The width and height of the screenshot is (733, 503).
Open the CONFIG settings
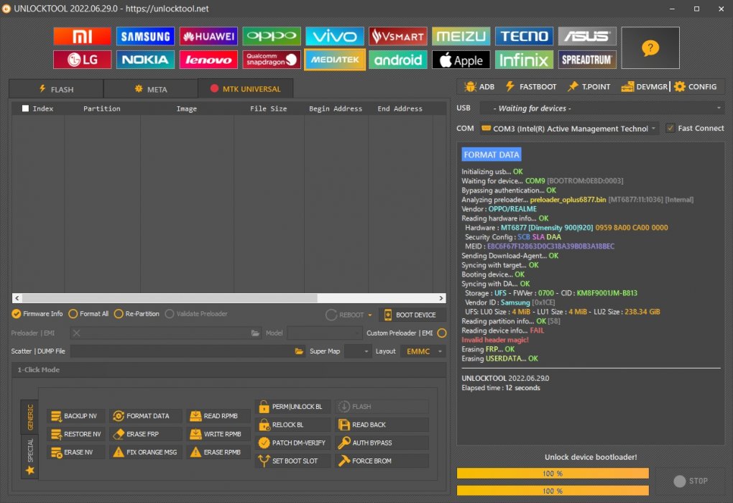tap(696, 86)
